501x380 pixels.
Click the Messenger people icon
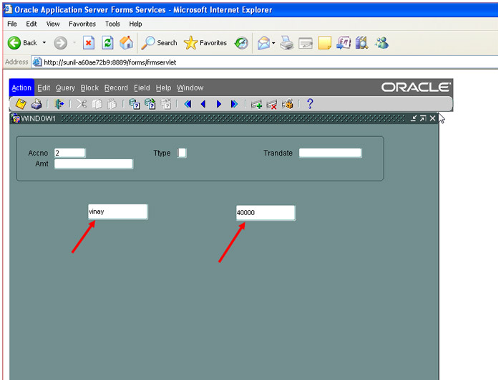(x=381, y=42)
